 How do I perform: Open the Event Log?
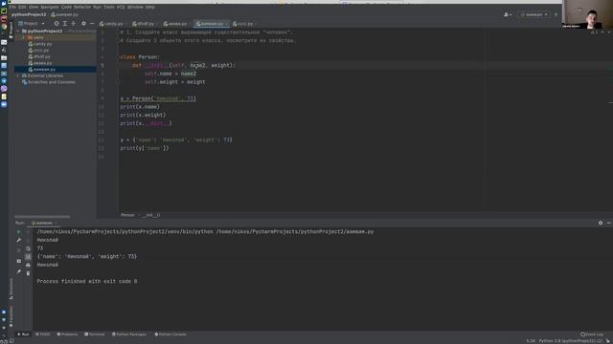point(592,334)
